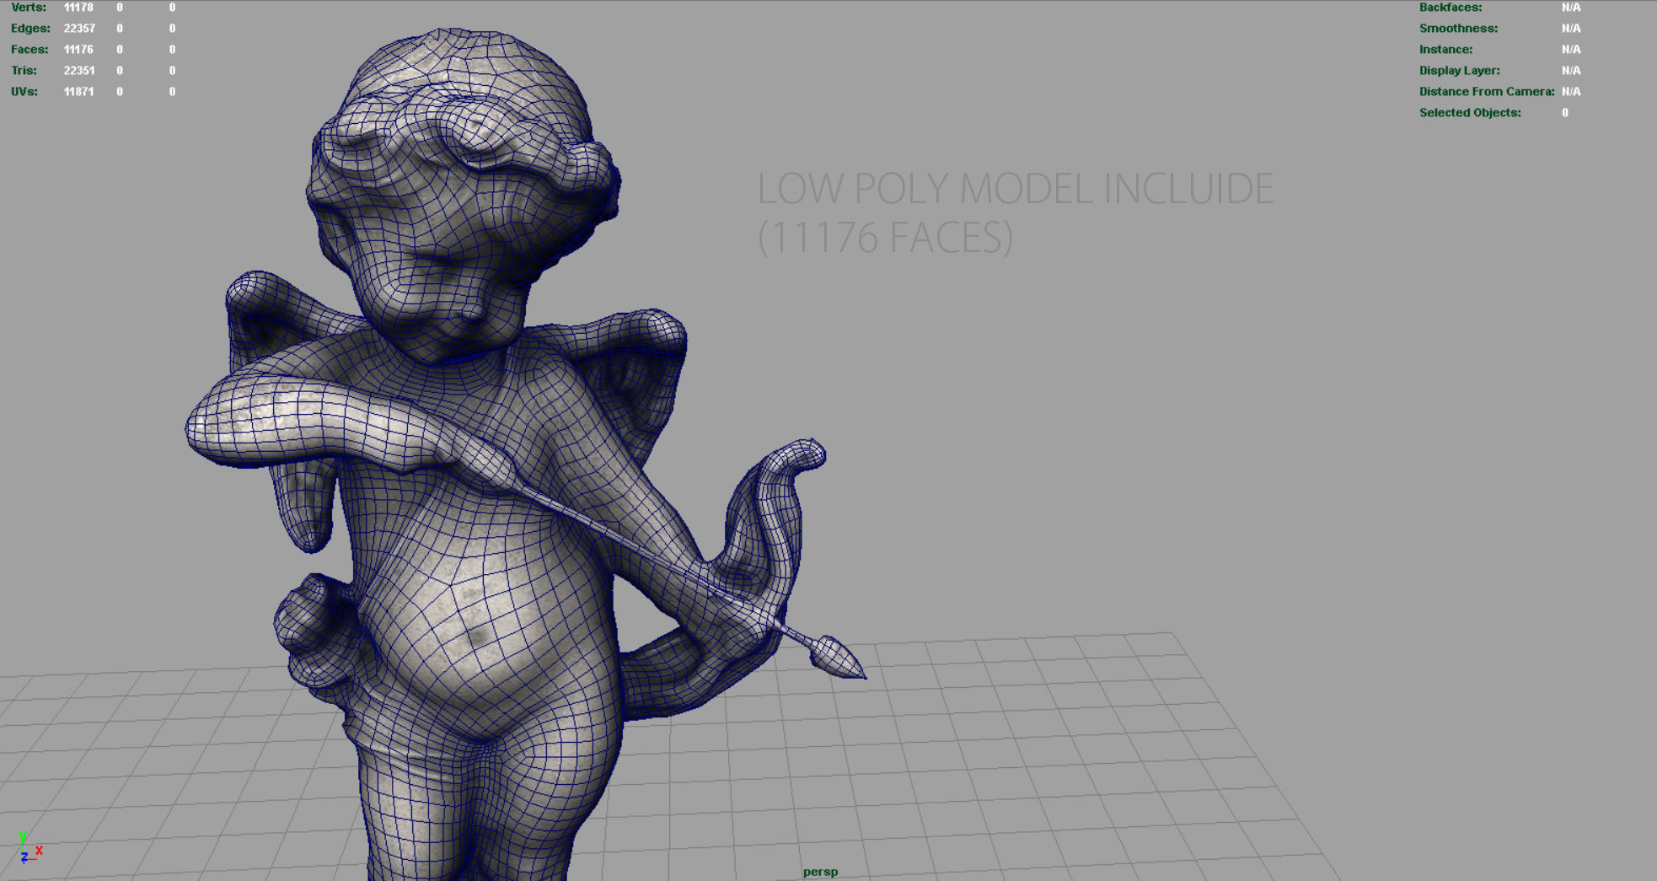The width and height of the screenshot is (1657, 881).
Task: Click the 'Backfaces:' label
Action: click(1450, 7)
